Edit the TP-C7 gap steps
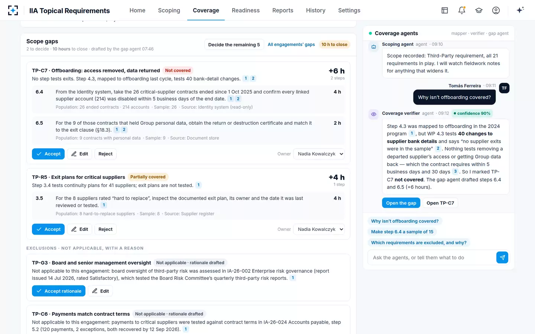This screenshot has height=334, width=535. pos(80,154)
